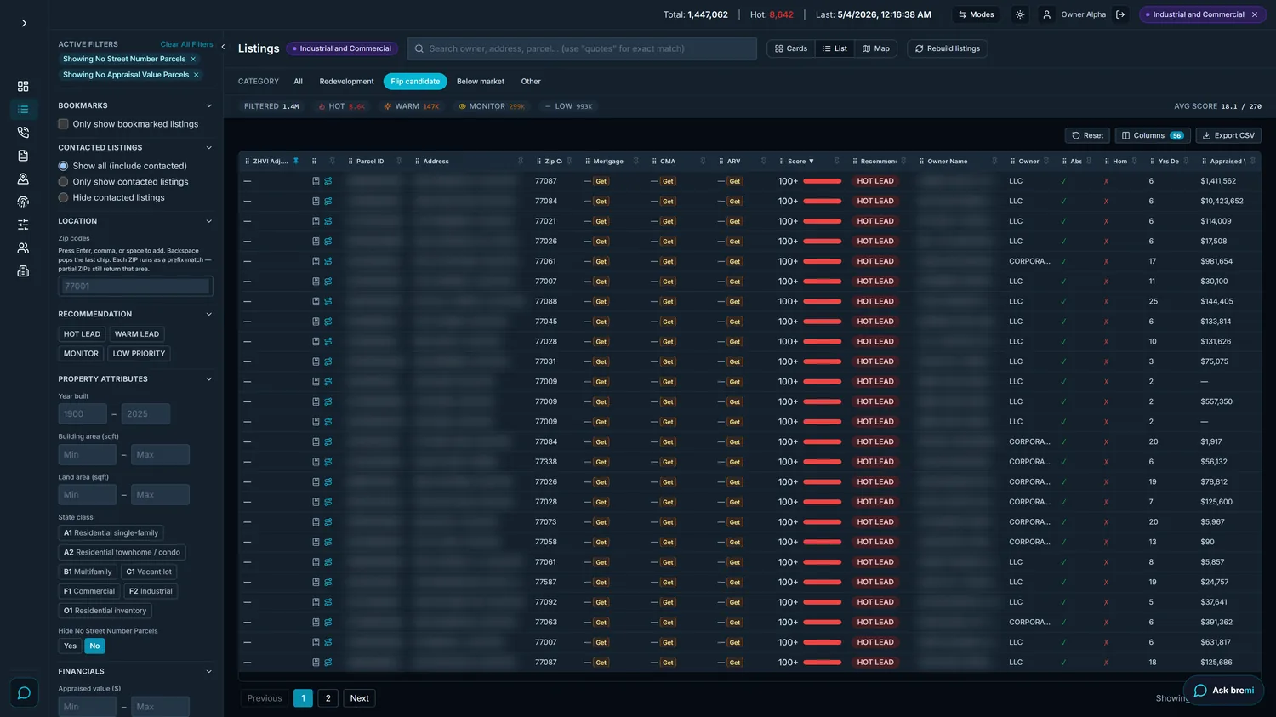Image resolution: width=1276 pixels, height=717 pixels.
Task: Select the Below market category tab
Action: point(481,82)
